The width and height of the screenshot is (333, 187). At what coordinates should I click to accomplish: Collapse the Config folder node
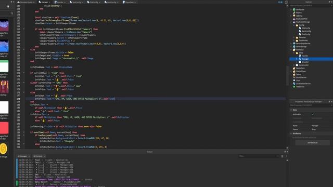[294, 25]
